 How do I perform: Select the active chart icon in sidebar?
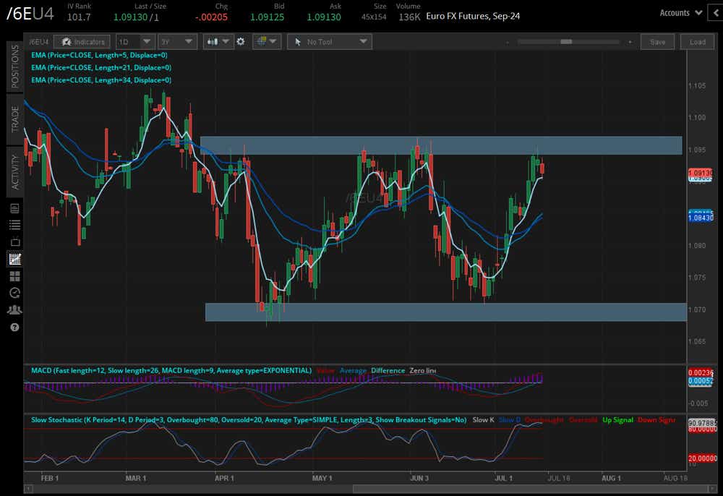click(14, 259)
